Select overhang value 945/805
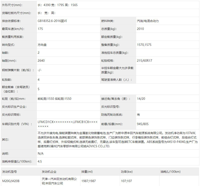This screenshot has height=186, width=200. coord(142,124)
